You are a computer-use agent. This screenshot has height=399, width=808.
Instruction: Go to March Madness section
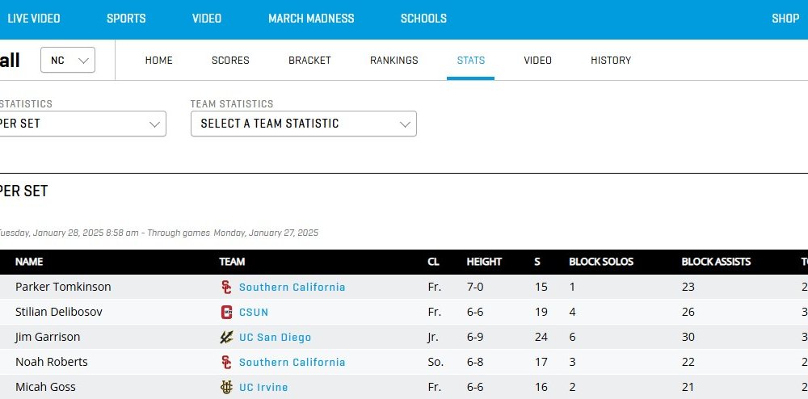[x=311, y=19]
